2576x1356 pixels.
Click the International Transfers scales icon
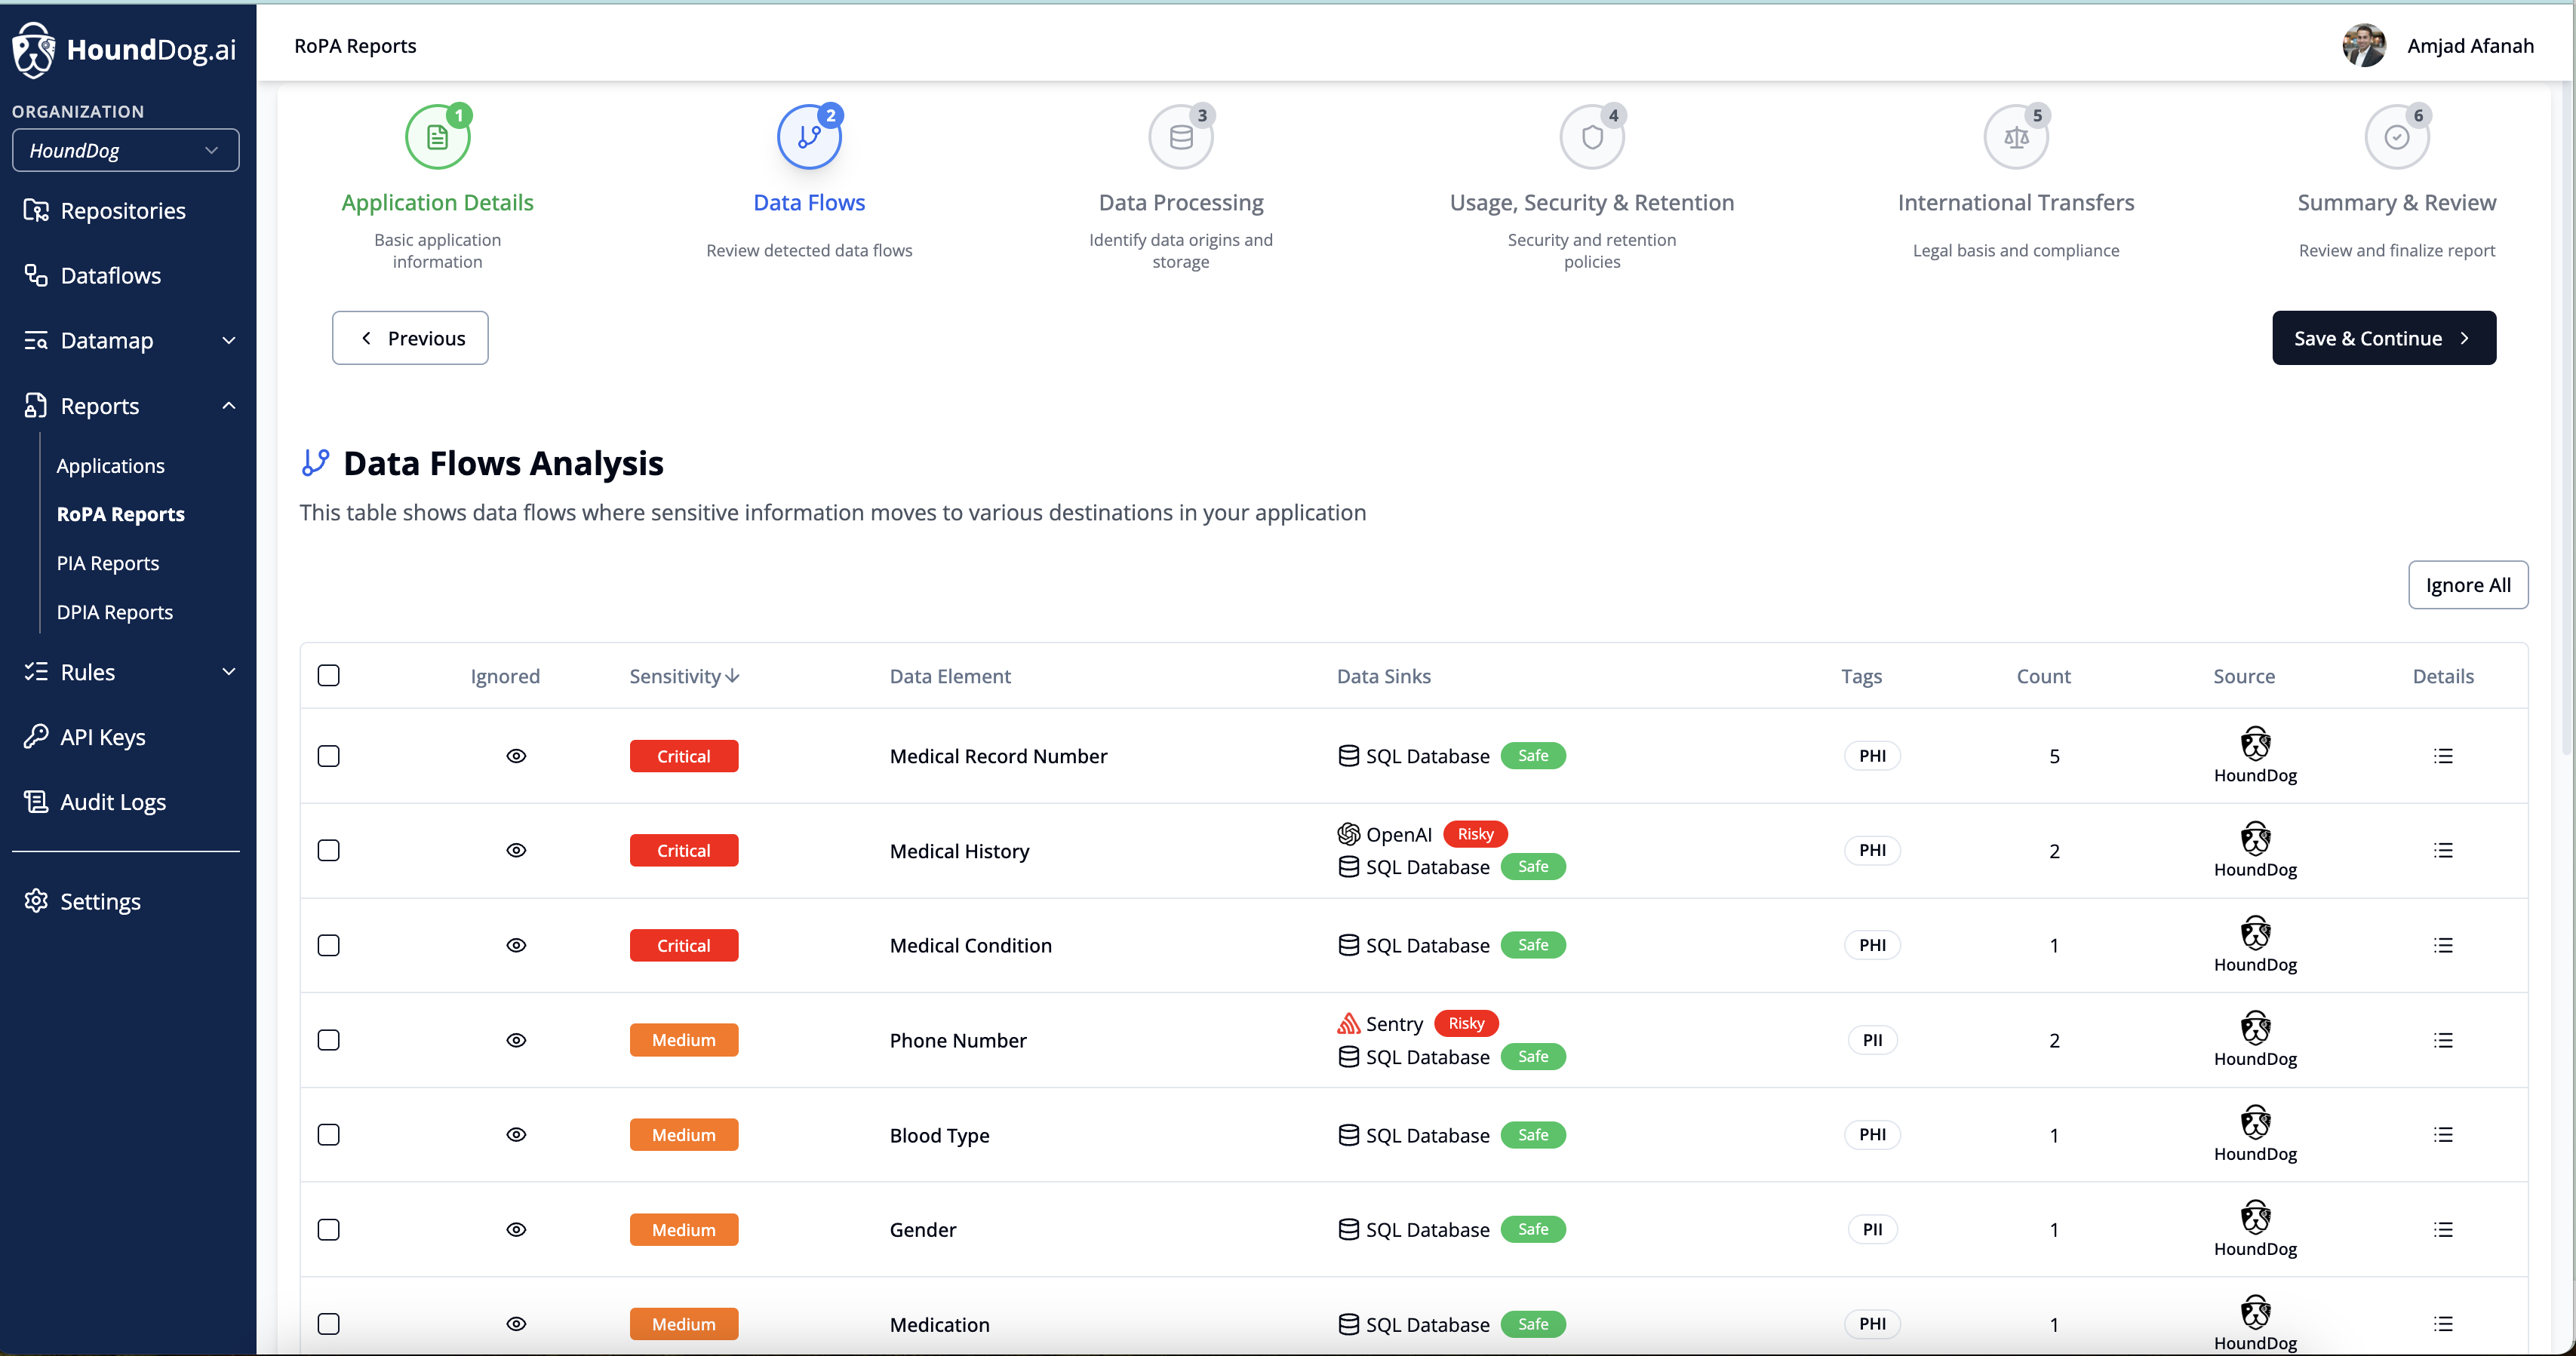click(x=2015, y=138)
